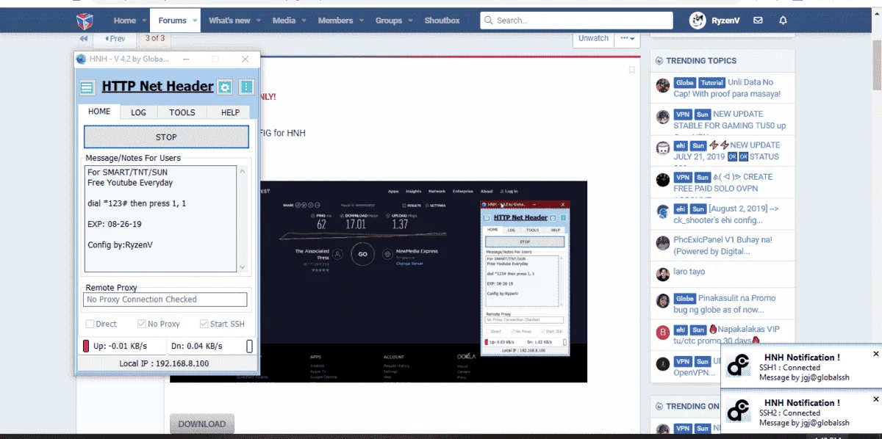Toggle the No Proxy checkbox
This screenshot has width=882, height=439.
click(142, 324)
